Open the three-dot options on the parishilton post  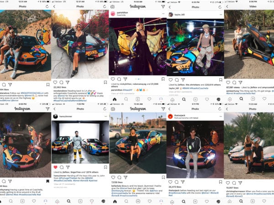pyautogui.click(x=163, y=14)
